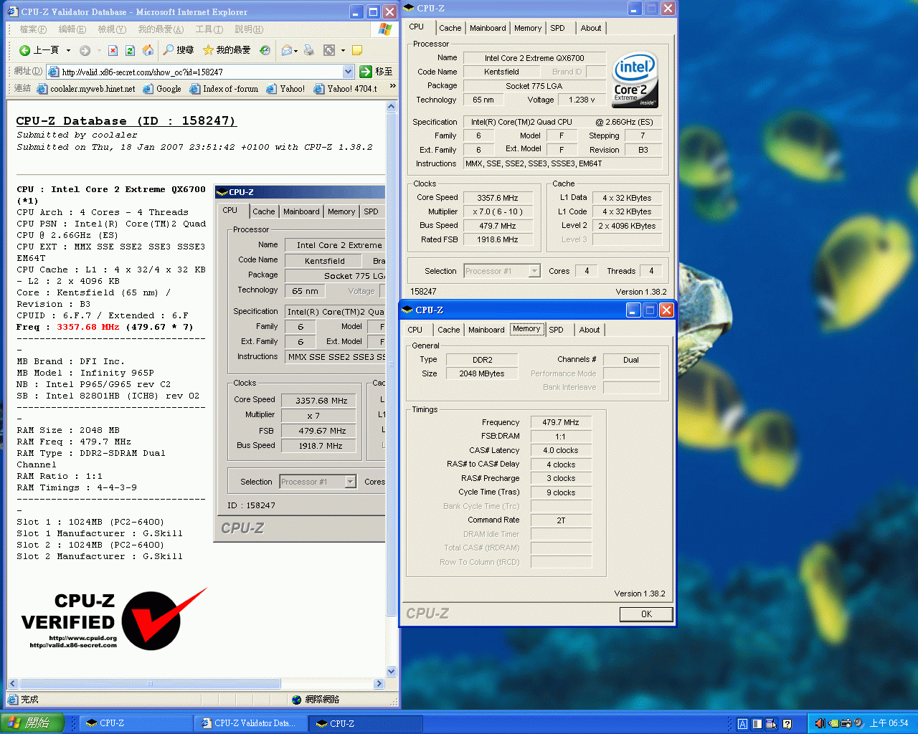Open the 'Yahoo!' link in the Links bar

tap(285, 89)
